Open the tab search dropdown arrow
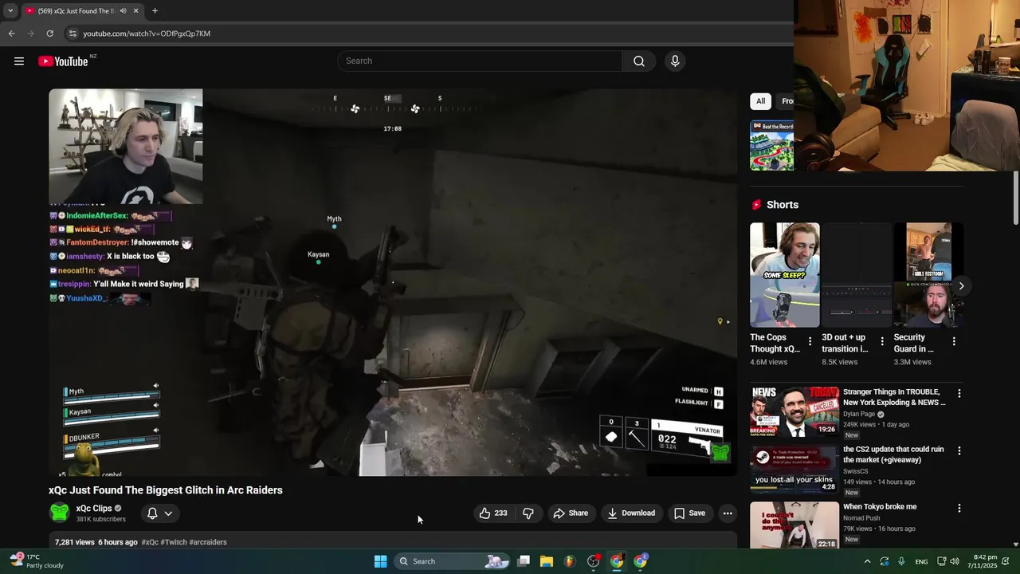Screen dimensions: 1020x574 [10, 11]
